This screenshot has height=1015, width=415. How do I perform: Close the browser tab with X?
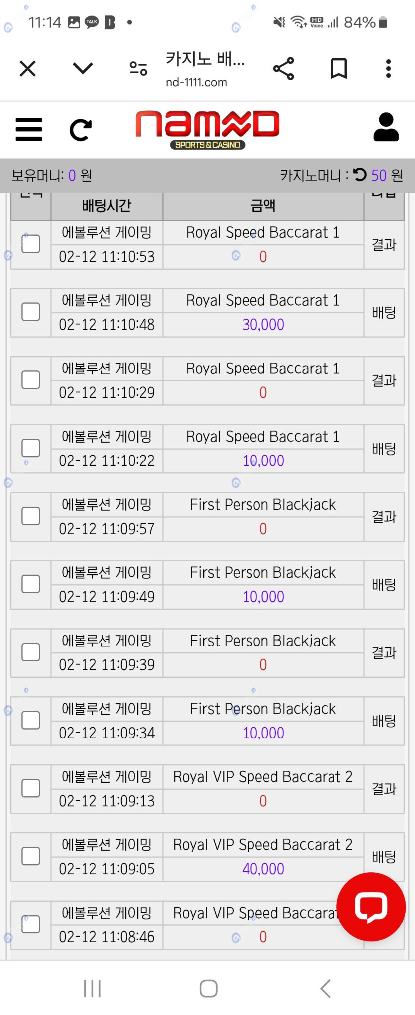pos(28,69)
